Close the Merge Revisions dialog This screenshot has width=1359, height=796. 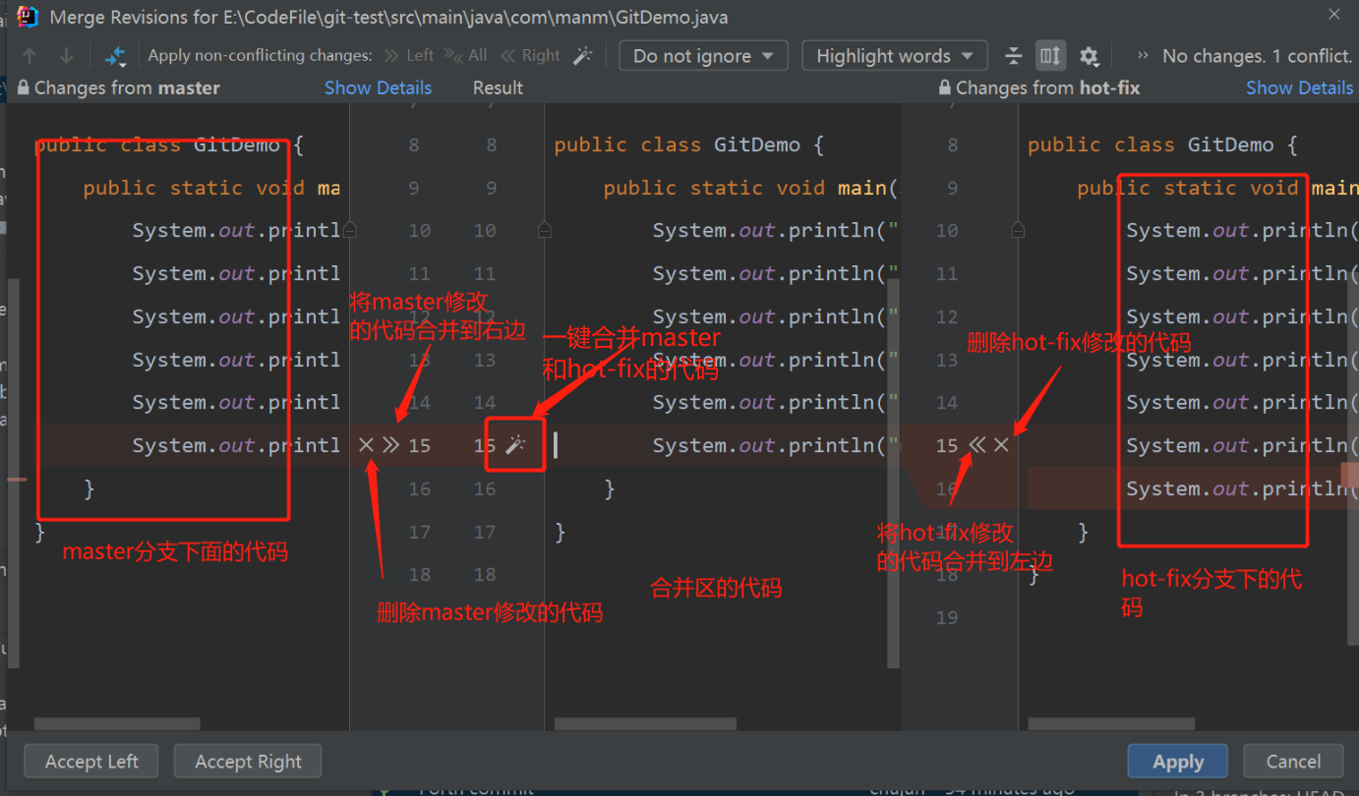click(1334, 15)
